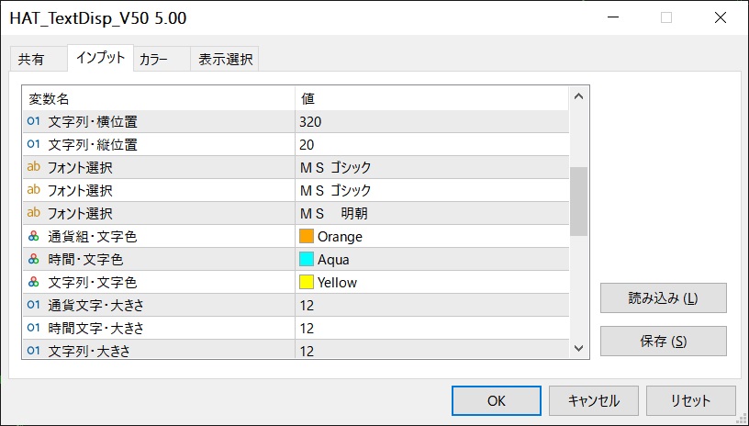Image resolution: width=749 pixels, height=426 pixels.
Task: Click the Aqua color swatch
Action: pyautogui.click(x=307, y=259)
